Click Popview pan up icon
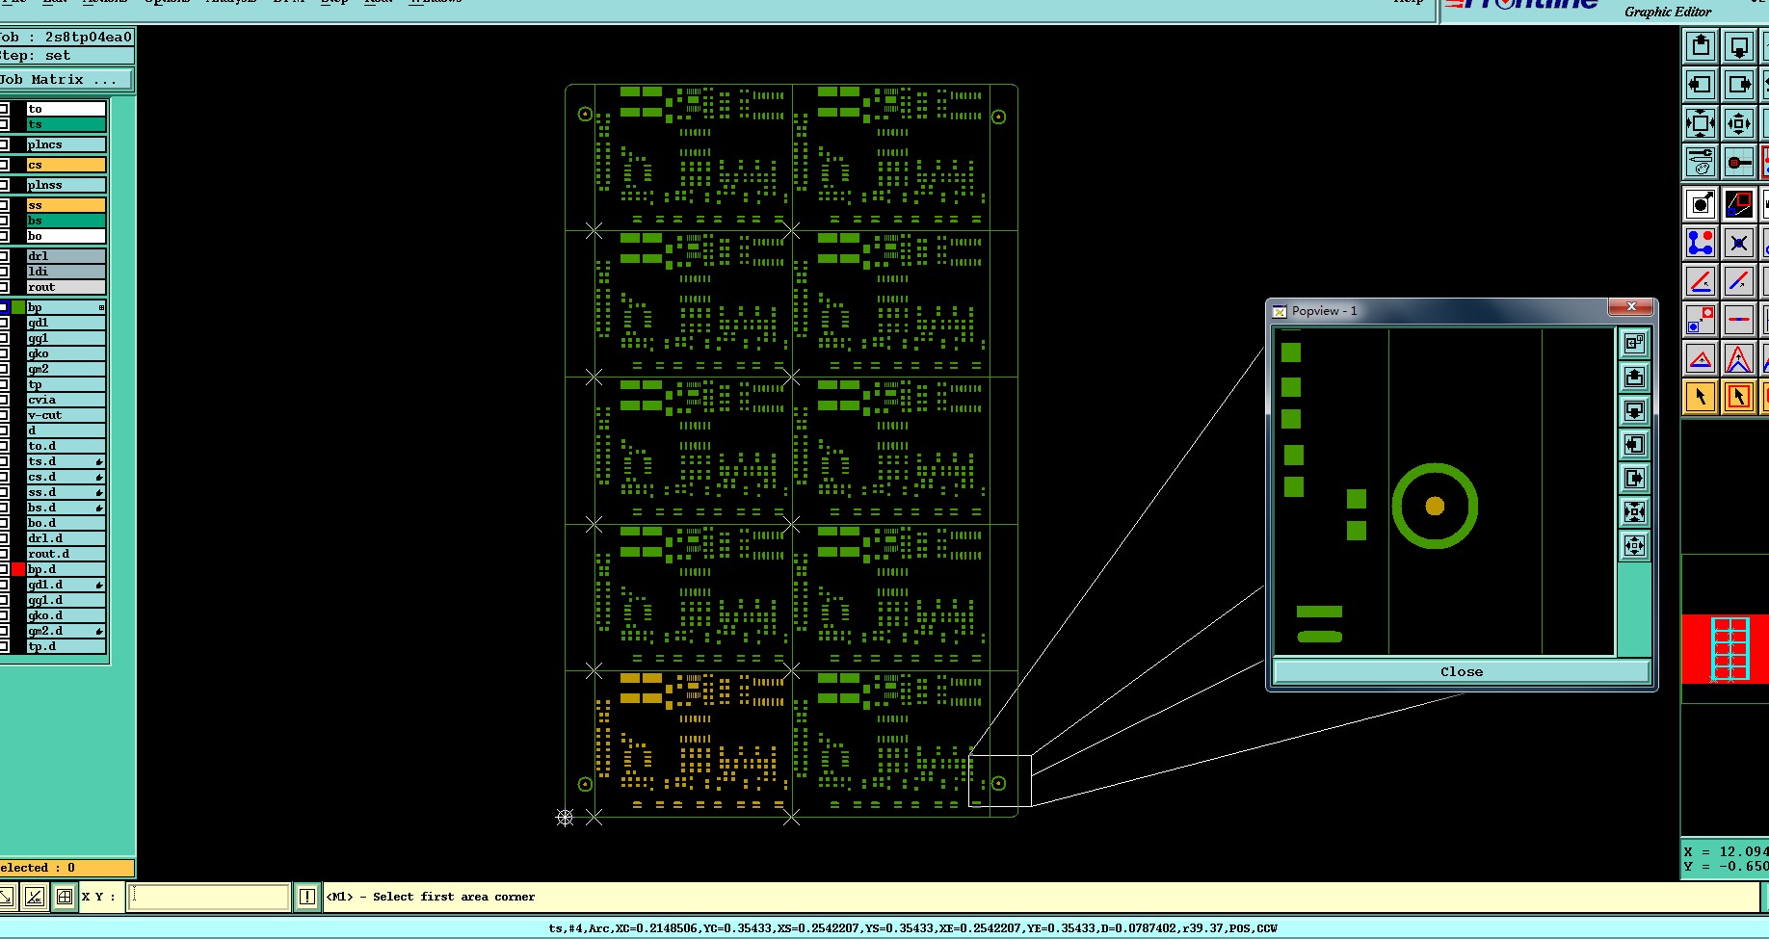Viewport: 1769px width, 939px height. click(x=1634, y=377)
